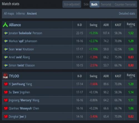Select the Ancient map tab
The image size is (139, 123).
[x=32, y=14]
